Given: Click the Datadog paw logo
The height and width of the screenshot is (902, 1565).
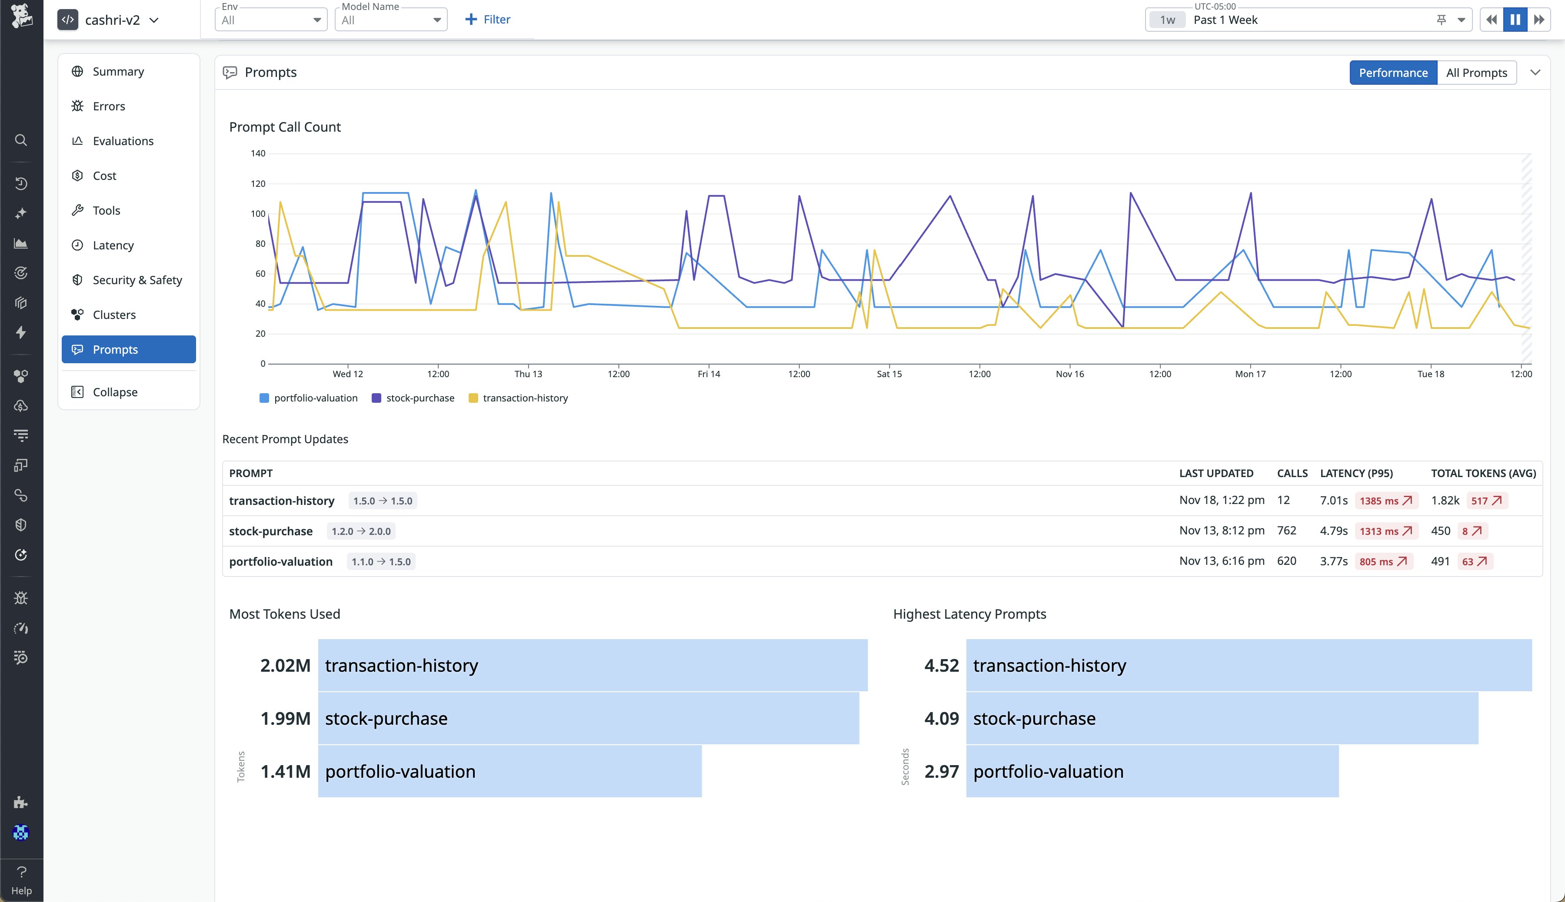Looking at the screenshot, I should pos(21,17).
